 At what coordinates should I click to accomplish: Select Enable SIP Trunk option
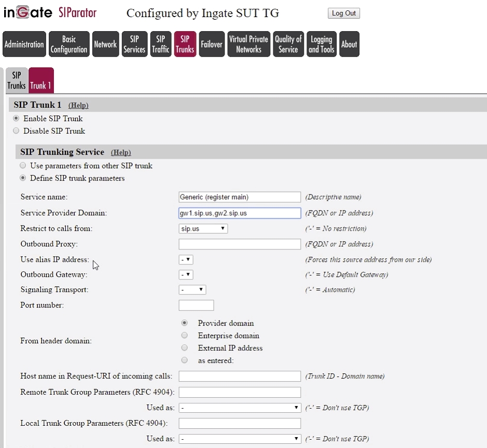click(x=16, y=118)
